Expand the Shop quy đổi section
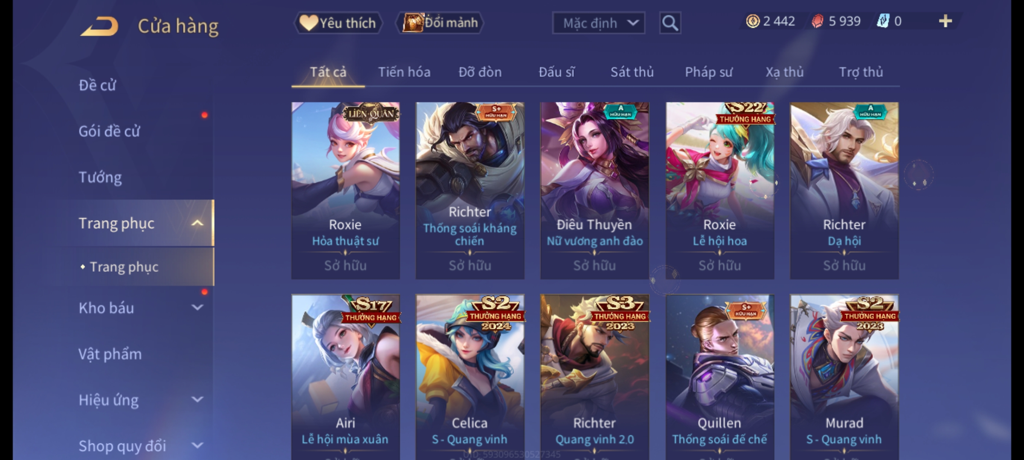 [x=197, y=446]
